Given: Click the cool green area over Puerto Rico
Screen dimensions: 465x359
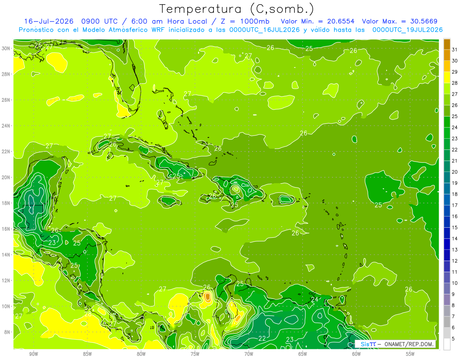Looking at the screenshot, I should pyautogui.click(x=286, y=199).
